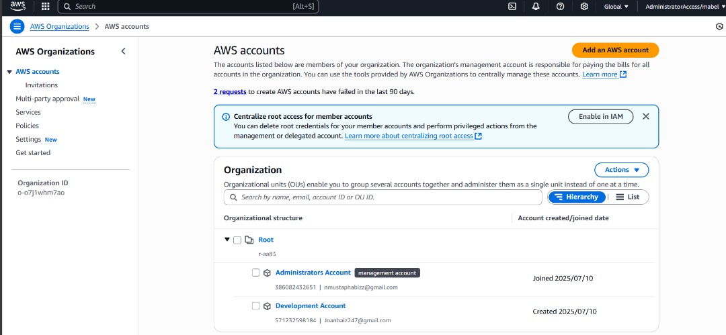Click the Account created/joined date column header

[563, 218]
